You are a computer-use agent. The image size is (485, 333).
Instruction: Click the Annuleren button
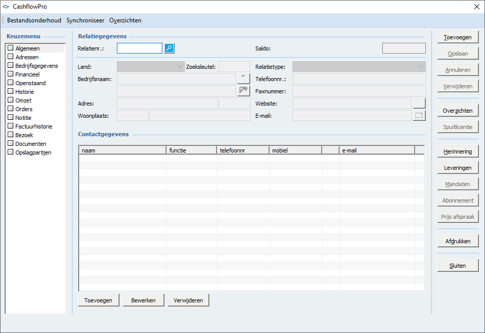[458, 70]
